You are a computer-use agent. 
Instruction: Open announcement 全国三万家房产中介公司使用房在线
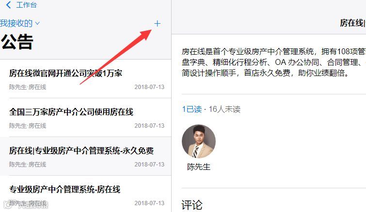pos(85,118)
